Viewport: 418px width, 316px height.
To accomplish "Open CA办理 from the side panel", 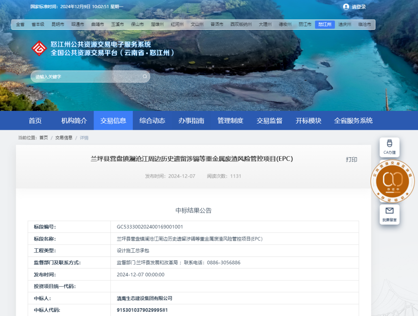I will click(x=389, y=147).
